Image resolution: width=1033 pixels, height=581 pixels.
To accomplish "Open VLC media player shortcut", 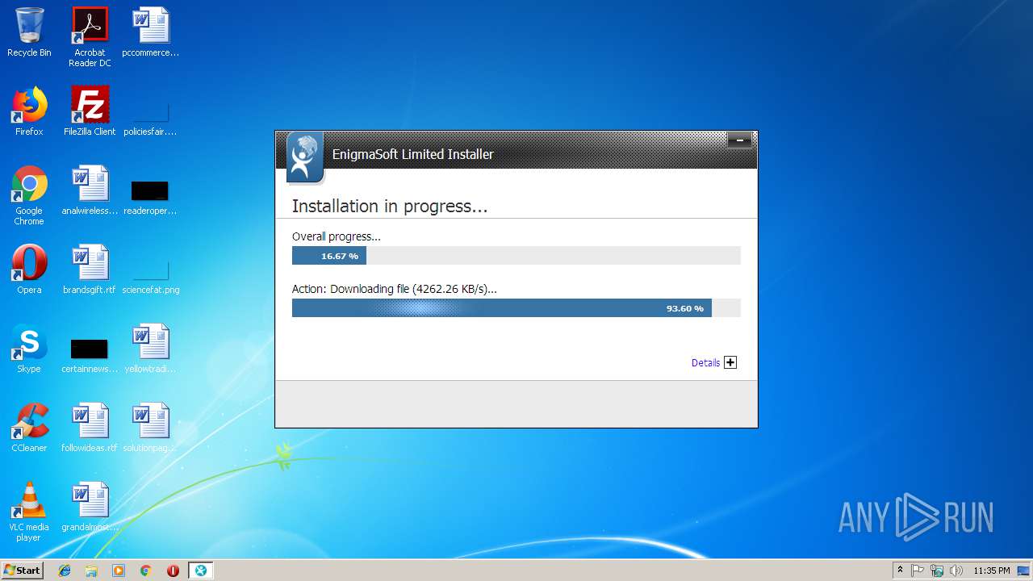I will click(29, 512).
